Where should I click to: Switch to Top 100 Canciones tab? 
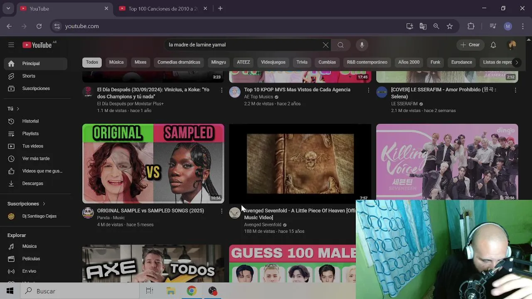click(x=163, y=8)
